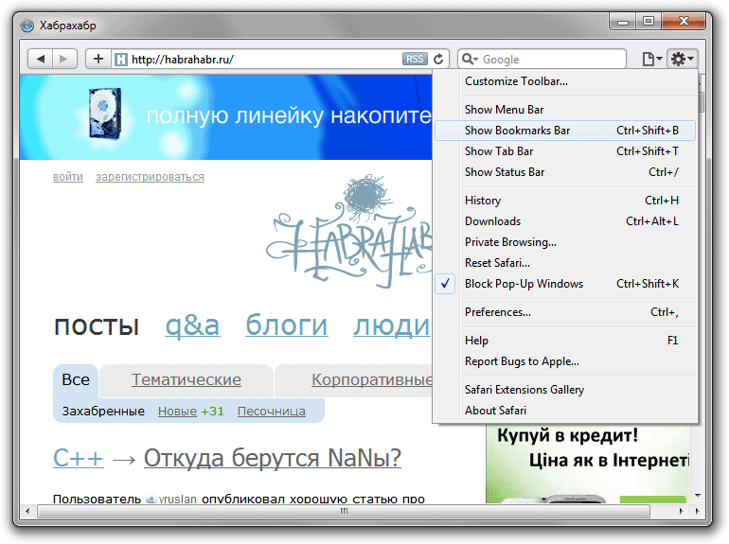Screen dimensions: 729x544
Task: Open the C++ hub link
Action: coord(78,459)
